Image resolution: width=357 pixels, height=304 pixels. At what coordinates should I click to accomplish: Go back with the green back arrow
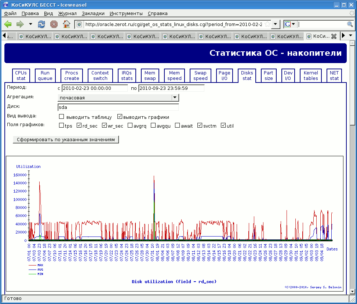coord(8,24)
